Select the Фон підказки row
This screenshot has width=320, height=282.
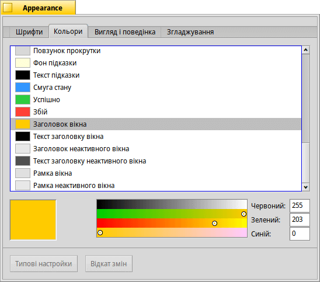(x=156, y=63)
